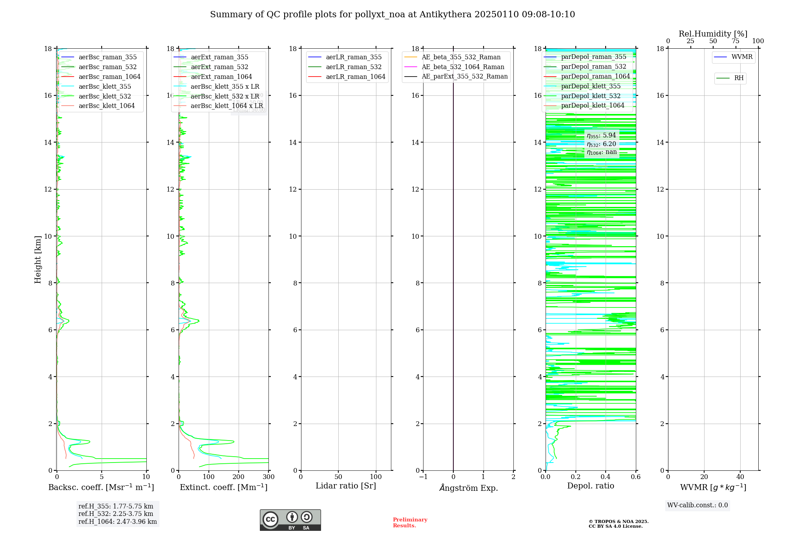Click legend entry aerBsc_klett_532 x LR

coord(216,97)
